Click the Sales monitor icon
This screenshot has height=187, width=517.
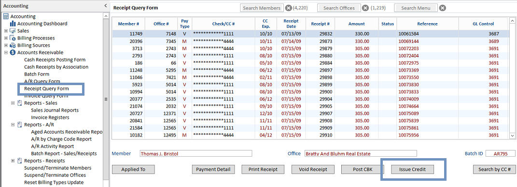(13, 31)
